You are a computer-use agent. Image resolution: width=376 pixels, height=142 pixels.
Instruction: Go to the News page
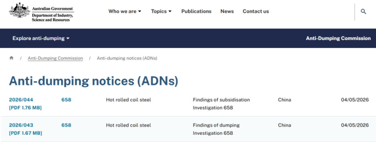click(x=227, y=11)
